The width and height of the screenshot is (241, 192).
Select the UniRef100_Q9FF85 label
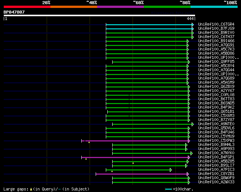(216, 62)
